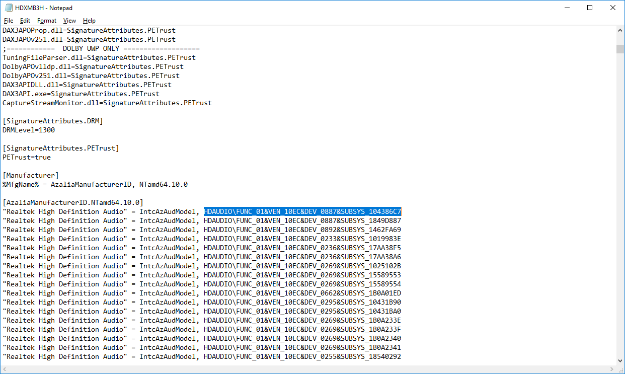
Task: Click the Notepad icon in the title bar
Action: pyautogui.click(x=8, y=8)
